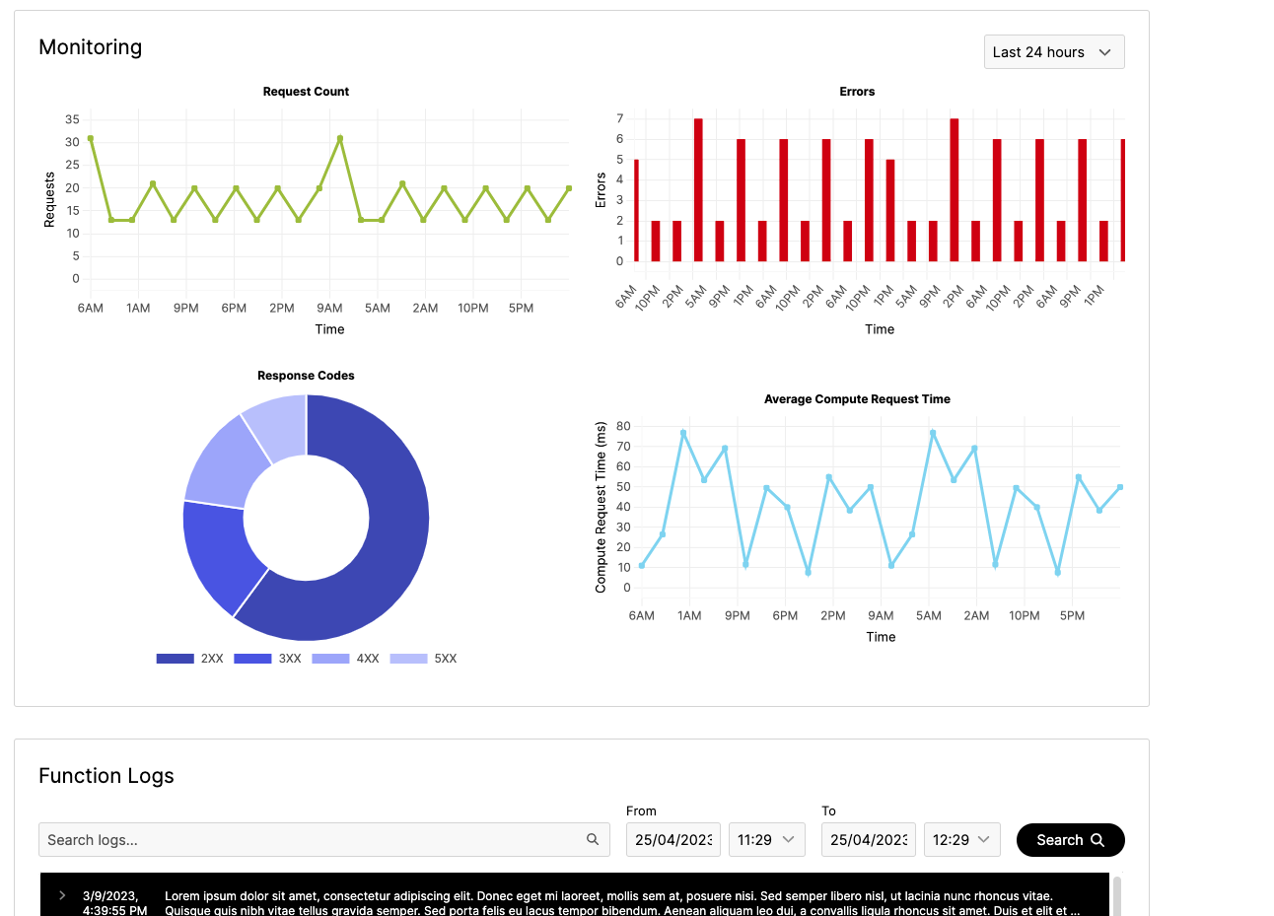Click the Compute Request Time (ms) axis label

[601, 507]
